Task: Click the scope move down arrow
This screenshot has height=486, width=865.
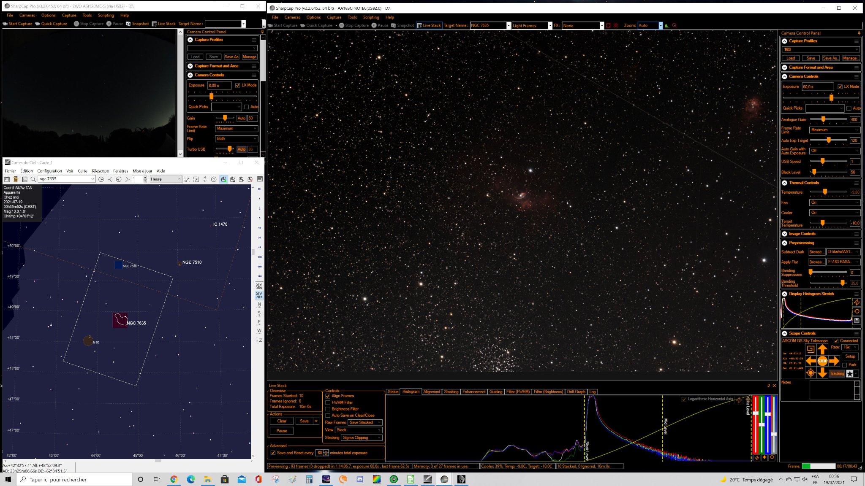Action: 822,373
